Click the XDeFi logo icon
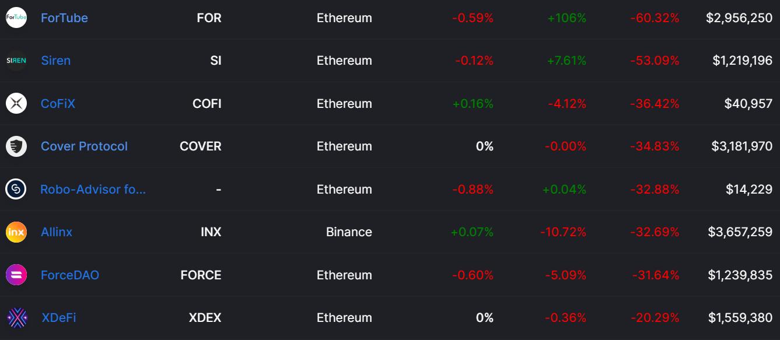This screenshot has width=780, height=340. (17, 318)
